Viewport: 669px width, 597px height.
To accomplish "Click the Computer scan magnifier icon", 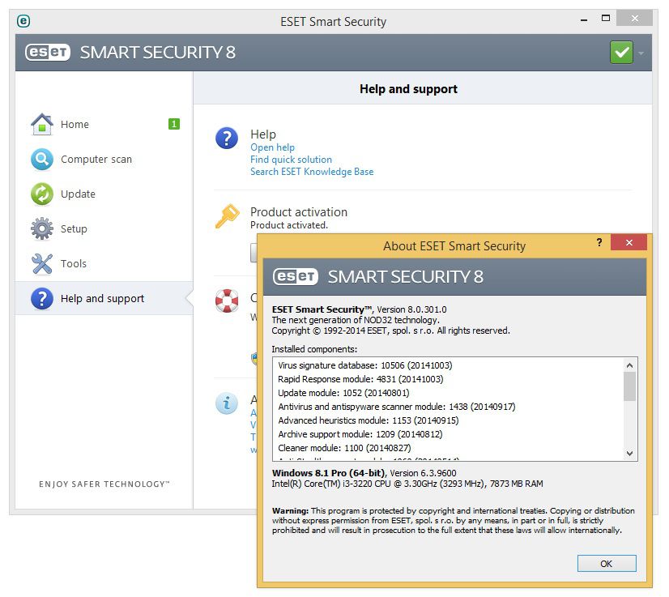I will 42,159.
